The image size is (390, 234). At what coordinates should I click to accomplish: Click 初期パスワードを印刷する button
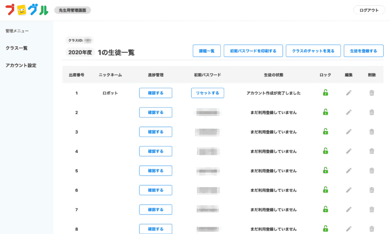pyautogui.click(x=253, y=51)
